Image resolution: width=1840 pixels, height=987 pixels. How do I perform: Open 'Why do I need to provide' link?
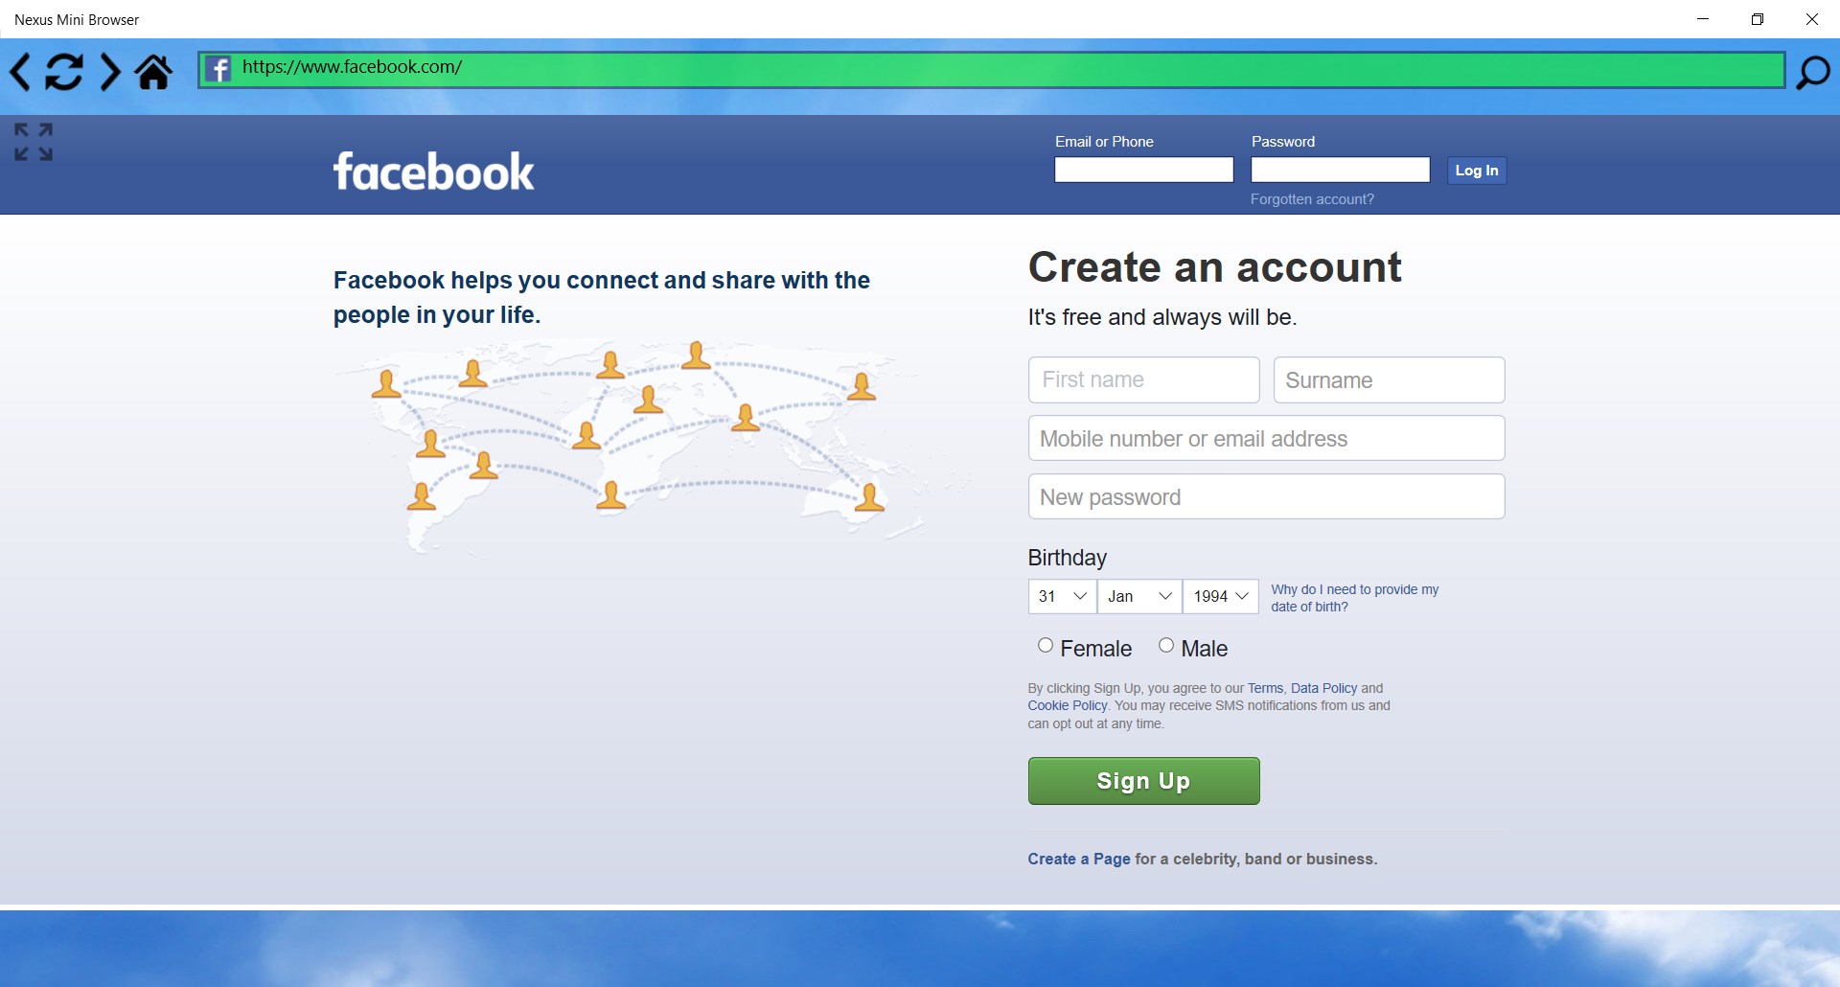1355,598
